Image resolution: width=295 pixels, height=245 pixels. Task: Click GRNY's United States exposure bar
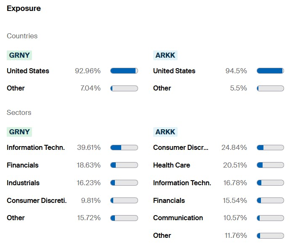point(124,71)
